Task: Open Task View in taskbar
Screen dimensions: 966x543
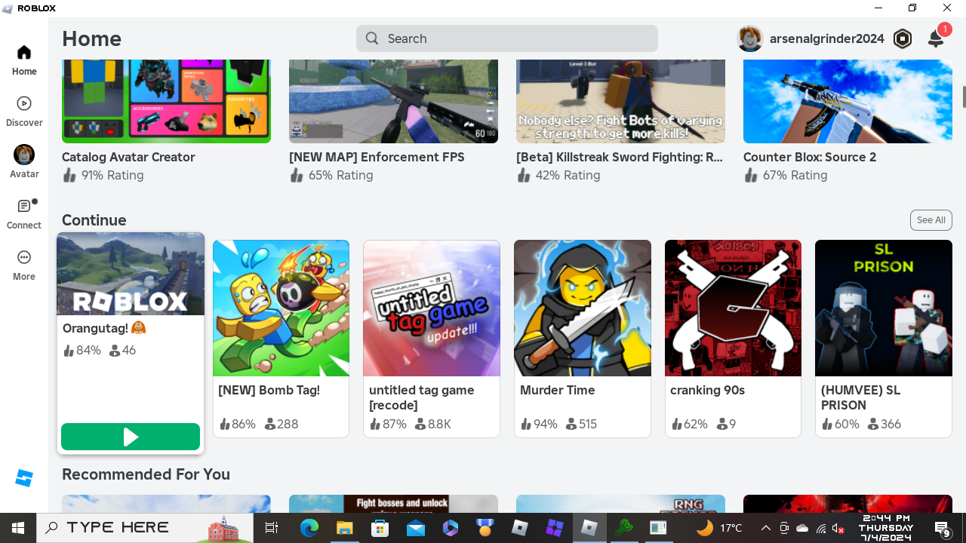Action: pyautogui.click(x=272, y=528)
